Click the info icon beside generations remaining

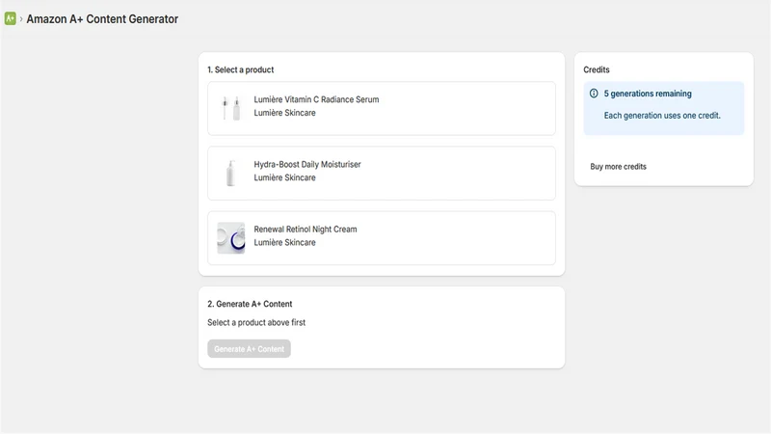click(x=594, y=94)
